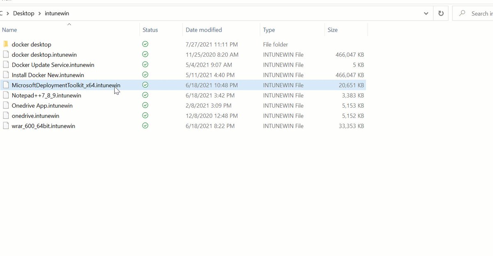Click file icon of onedrive.intunewin

point(6,116)
